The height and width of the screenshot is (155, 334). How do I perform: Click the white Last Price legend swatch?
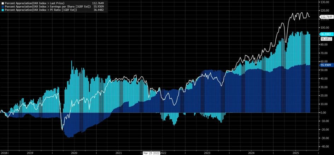click(2, 3)
